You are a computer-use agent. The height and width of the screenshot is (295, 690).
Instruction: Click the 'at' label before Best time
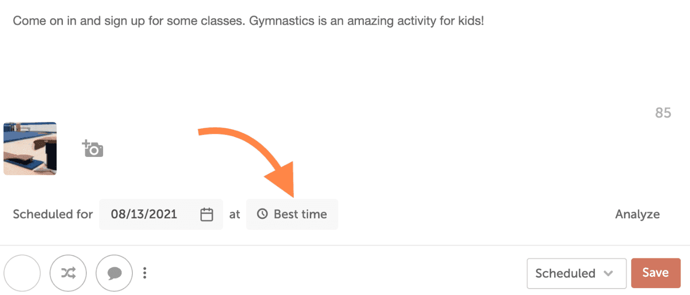click(234, 214)
